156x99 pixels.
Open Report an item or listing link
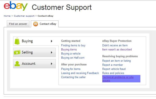pyautogui.click(x=116, y=61)
